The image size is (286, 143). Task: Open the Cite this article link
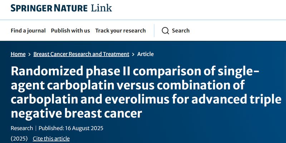click(51, 139)
